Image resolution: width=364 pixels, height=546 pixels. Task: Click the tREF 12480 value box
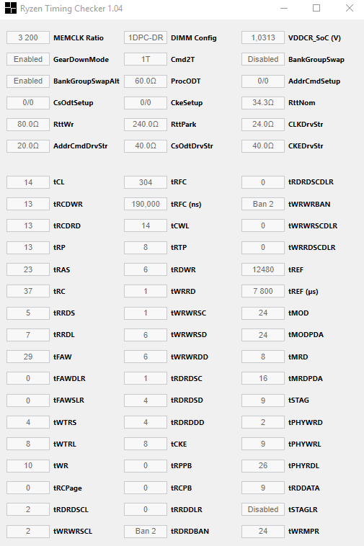263,269
